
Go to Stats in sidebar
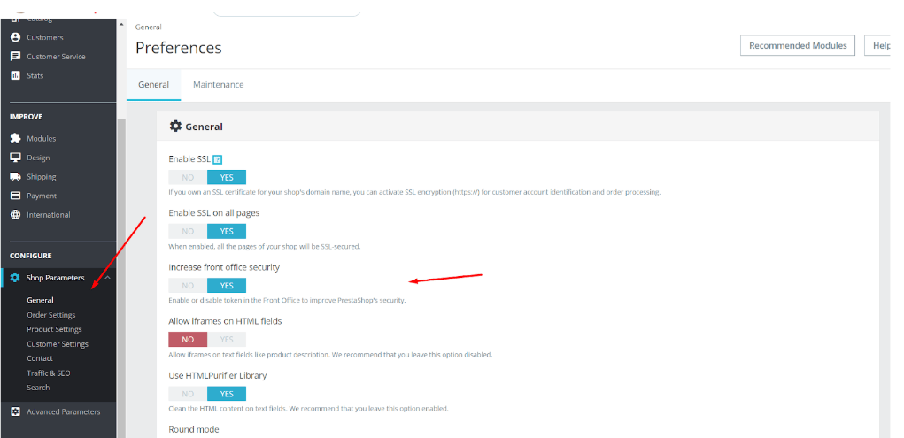click(x=35, y=75)
